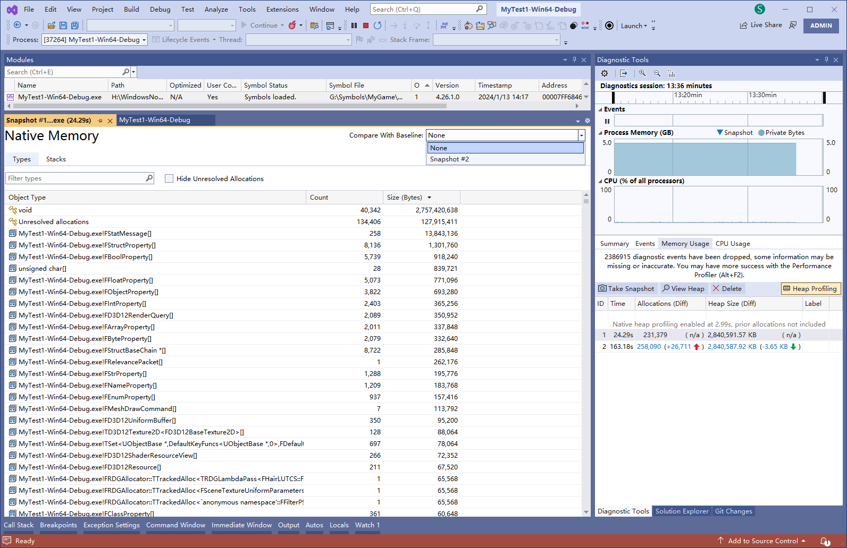Reset the timeline zoom view
This screenshot has height=548, width=847.
point(672,73)
